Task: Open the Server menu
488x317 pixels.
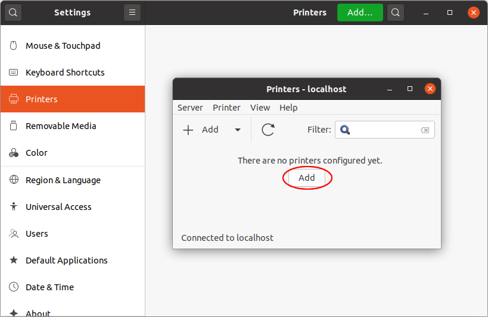Action: pos(190,108)
